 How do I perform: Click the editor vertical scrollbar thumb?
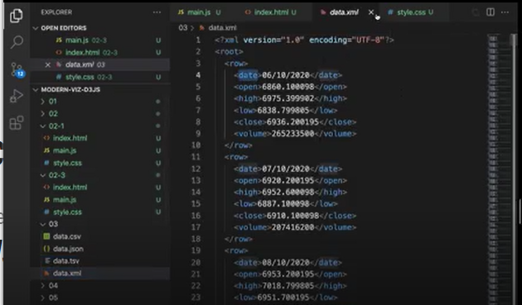pyautogui.click(x=515, y=40)
